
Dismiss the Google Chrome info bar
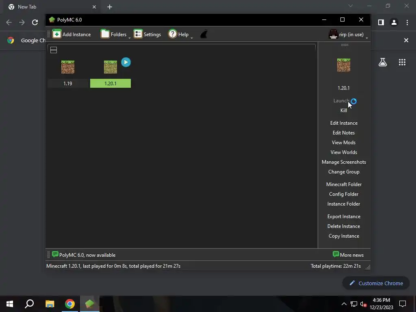click(406, 40)
